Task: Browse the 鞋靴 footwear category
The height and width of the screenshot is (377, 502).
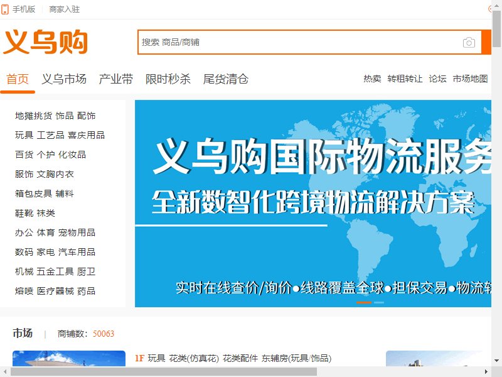Action: [24, 213]
